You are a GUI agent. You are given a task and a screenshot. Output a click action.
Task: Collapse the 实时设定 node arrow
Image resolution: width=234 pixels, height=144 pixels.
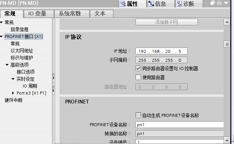click(x=13, y=79)
